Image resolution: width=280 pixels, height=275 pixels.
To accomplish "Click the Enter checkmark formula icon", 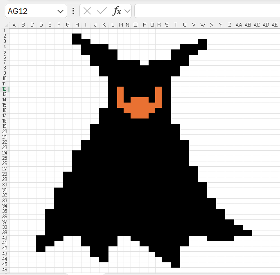I will (x=102, y=11).
